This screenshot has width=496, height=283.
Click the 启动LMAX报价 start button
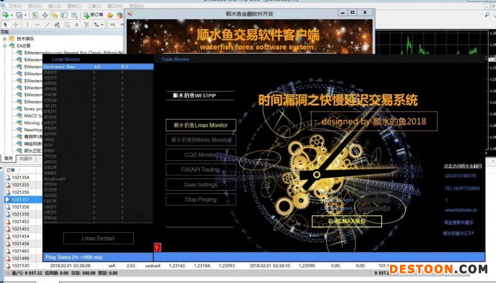coord(347,221)
